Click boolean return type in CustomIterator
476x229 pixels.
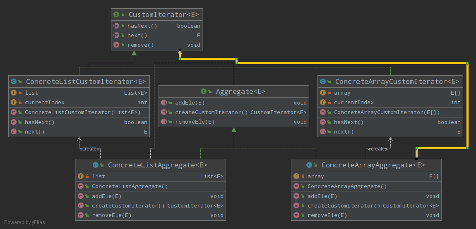(x=188, y=26)
